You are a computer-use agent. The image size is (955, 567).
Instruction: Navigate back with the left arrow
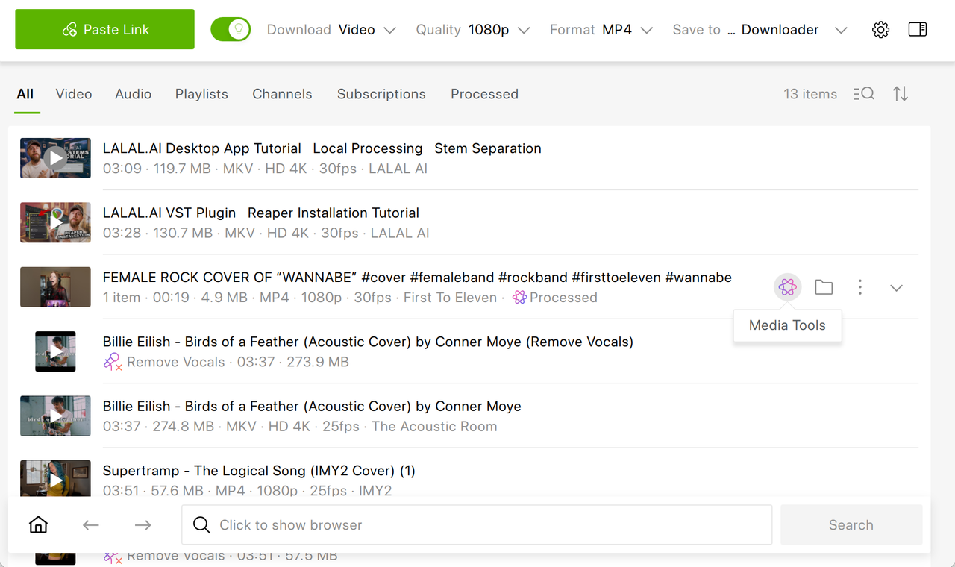91,525
